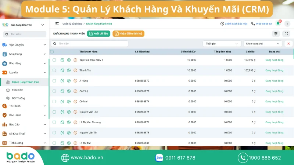Screen dimensions: 294x165
Task: Focus the sidebar Tìm kiếm search field
Action: (25, 34)
